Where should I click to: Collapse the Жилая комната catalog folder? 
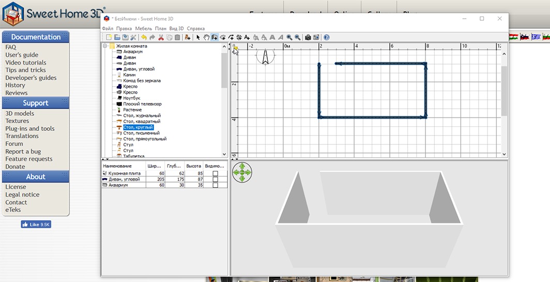(x=105, y=46)
